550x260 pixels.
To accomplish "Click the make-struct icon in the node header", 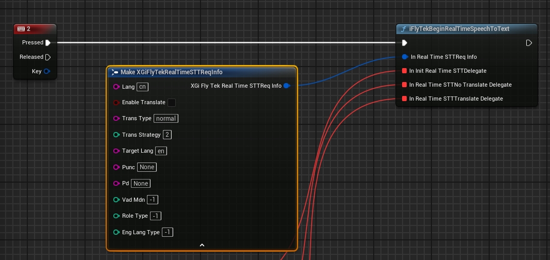I will [115, 72].
